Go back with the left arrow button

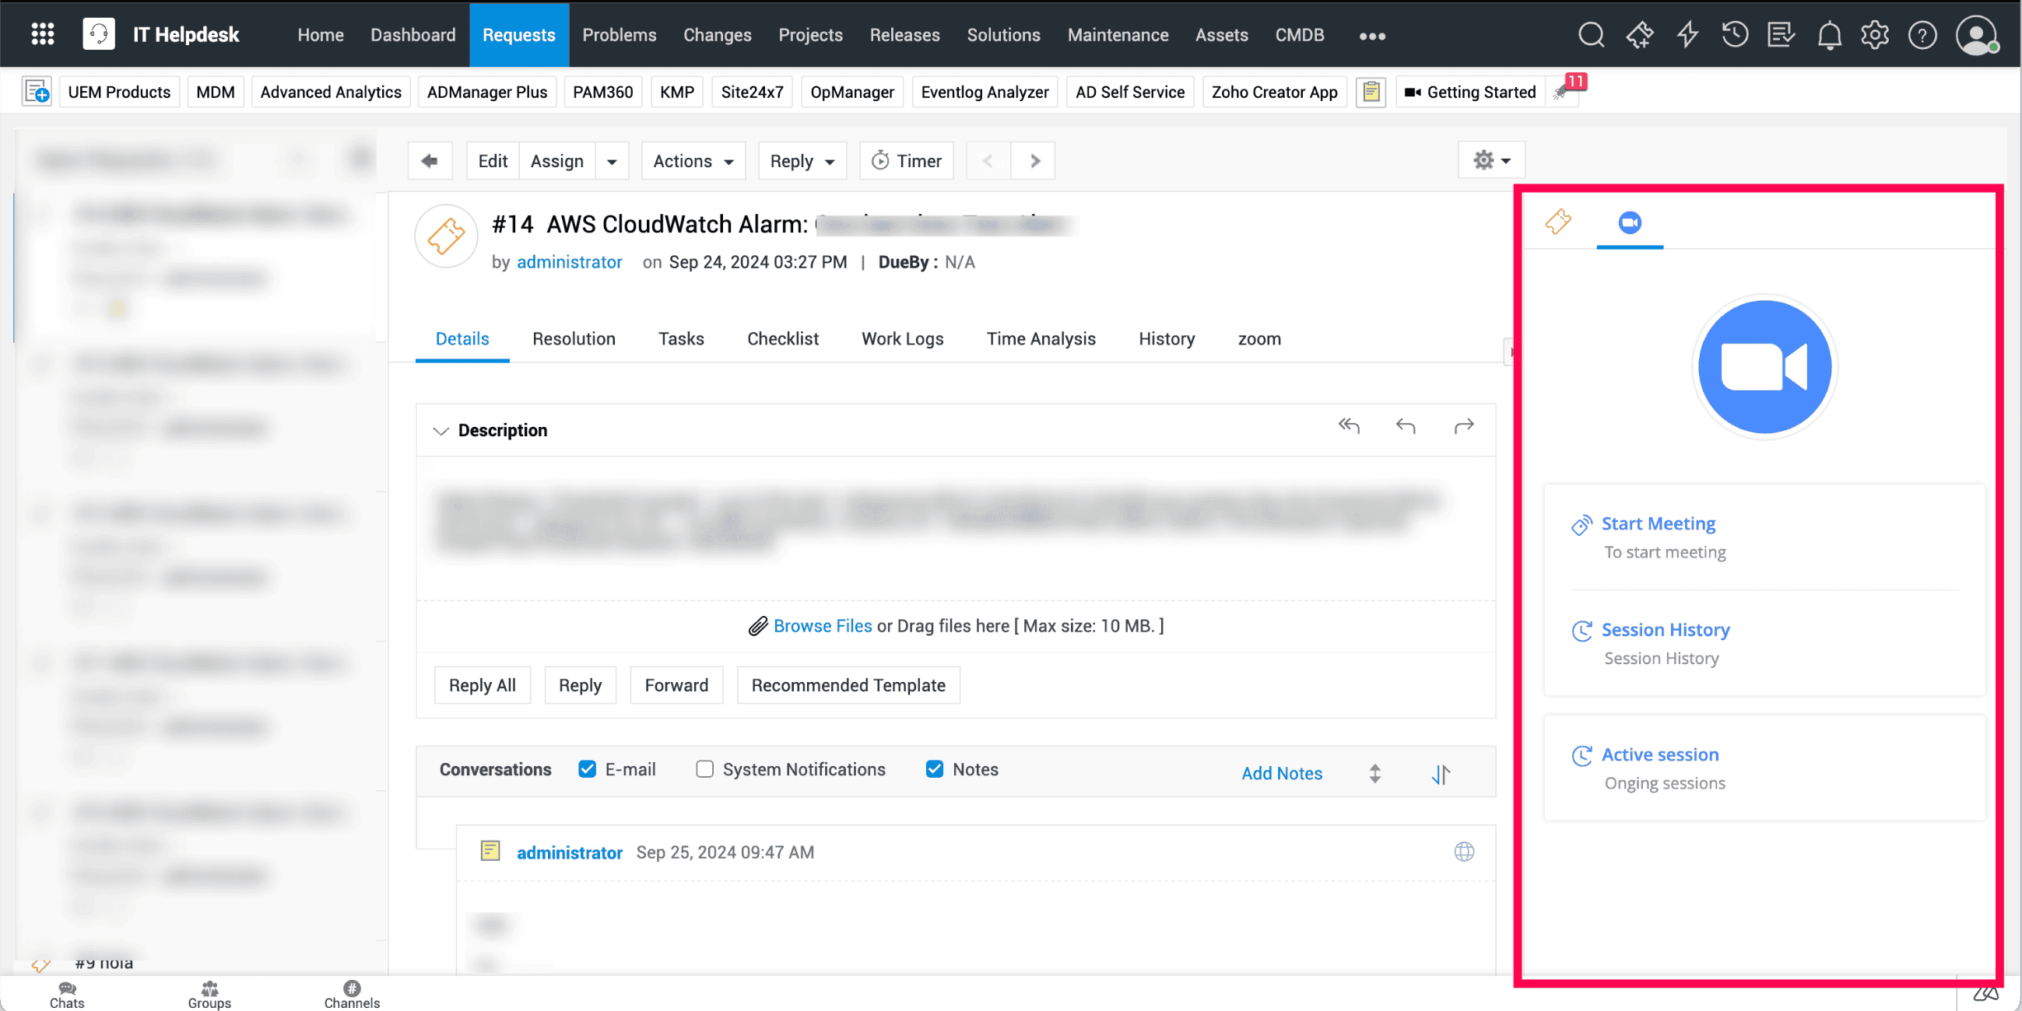(x=430, y=161)
